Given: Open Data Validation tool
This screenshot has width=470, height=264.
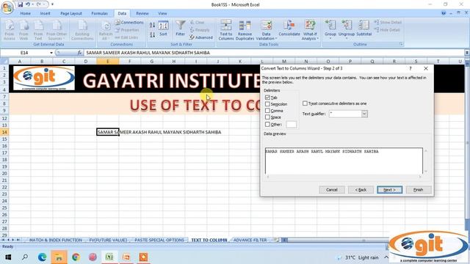Looking at the screenshot, I should click(x=266, y=30).
